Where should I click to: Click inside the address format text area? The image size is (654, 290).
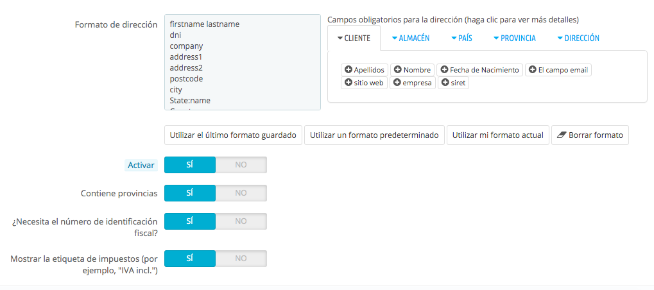242,62
